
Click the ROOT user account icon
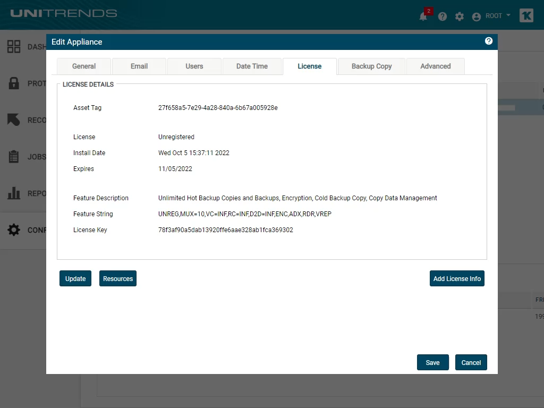pos(477,16)
